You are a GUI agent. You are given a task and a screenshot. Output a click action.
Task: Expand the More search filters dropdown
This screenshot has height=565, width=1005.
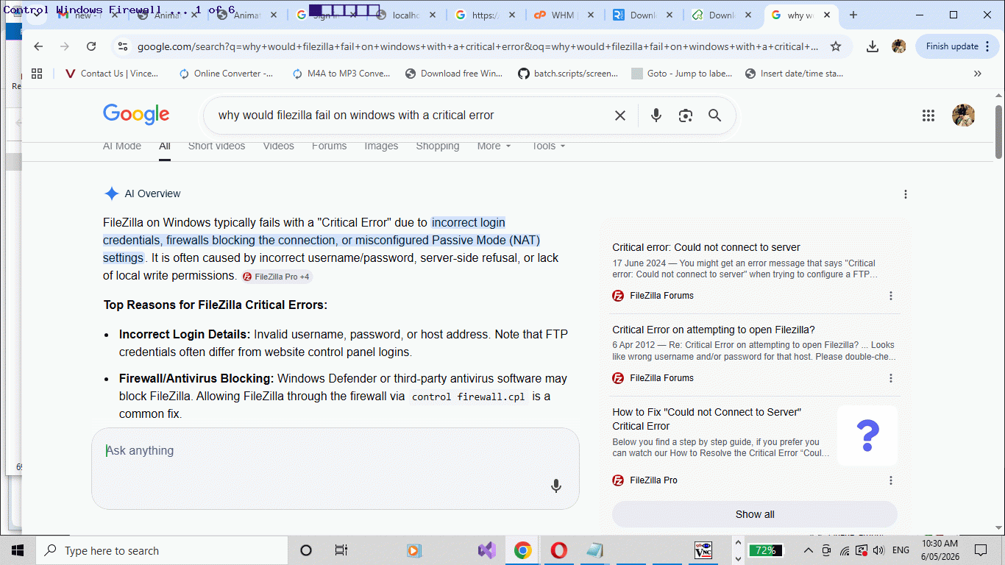[494, 146]
